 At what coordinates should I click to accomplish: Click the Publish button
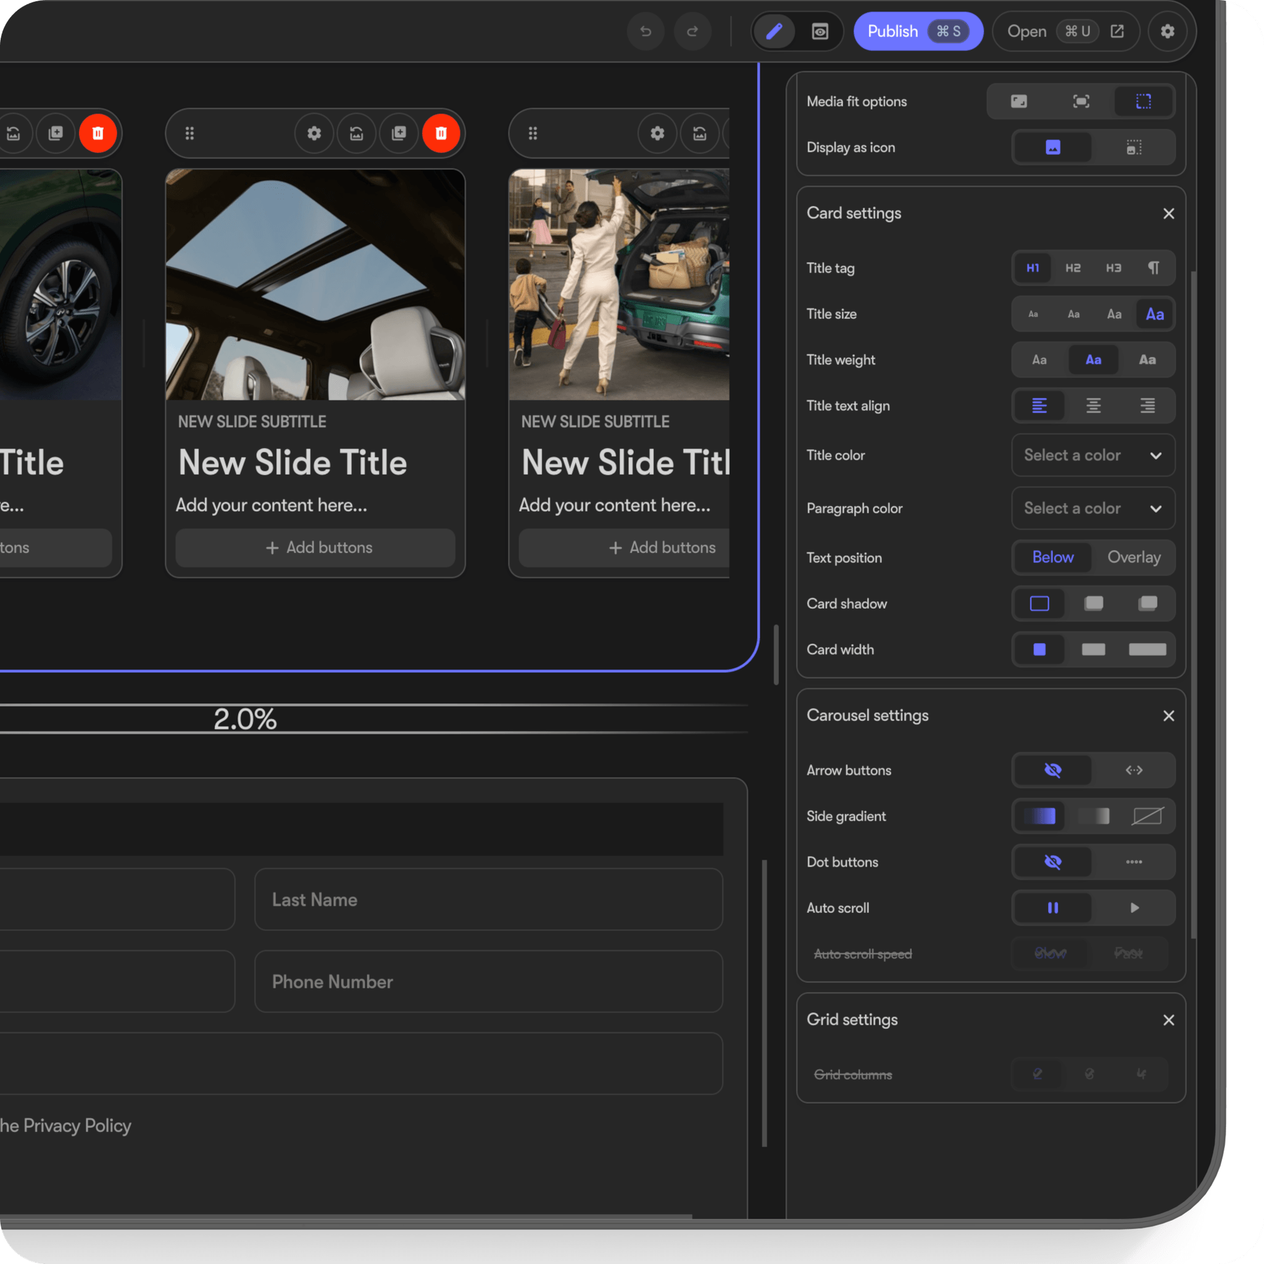coord(918,31)
